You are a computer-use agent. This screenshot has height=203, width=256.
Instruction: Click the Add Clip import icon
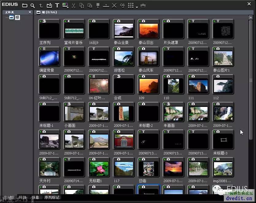pyautogui.click(x=49, y=6)
